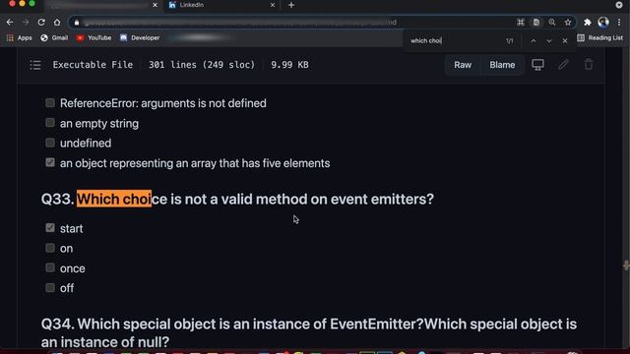The image size is (630, 354).
Task: Jump to previous find-in-page match
Action: [x=534, y=41]
